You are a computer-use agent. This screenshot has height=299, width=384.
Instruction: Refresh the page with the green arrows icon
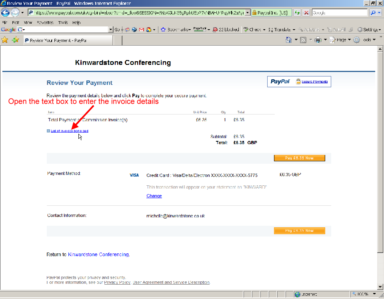point(297,12)
